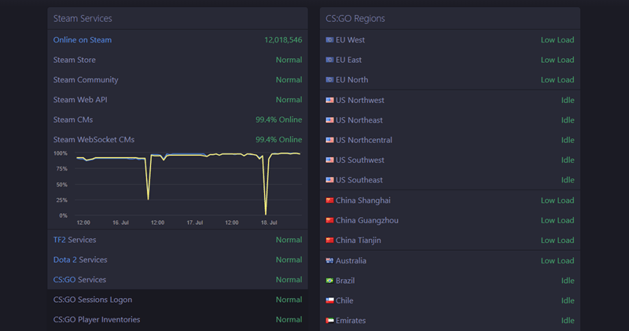Click Steam Web API Normal status
Image resolution: width=629 pixels, height=331 pixels.
[x=289, y=100]
